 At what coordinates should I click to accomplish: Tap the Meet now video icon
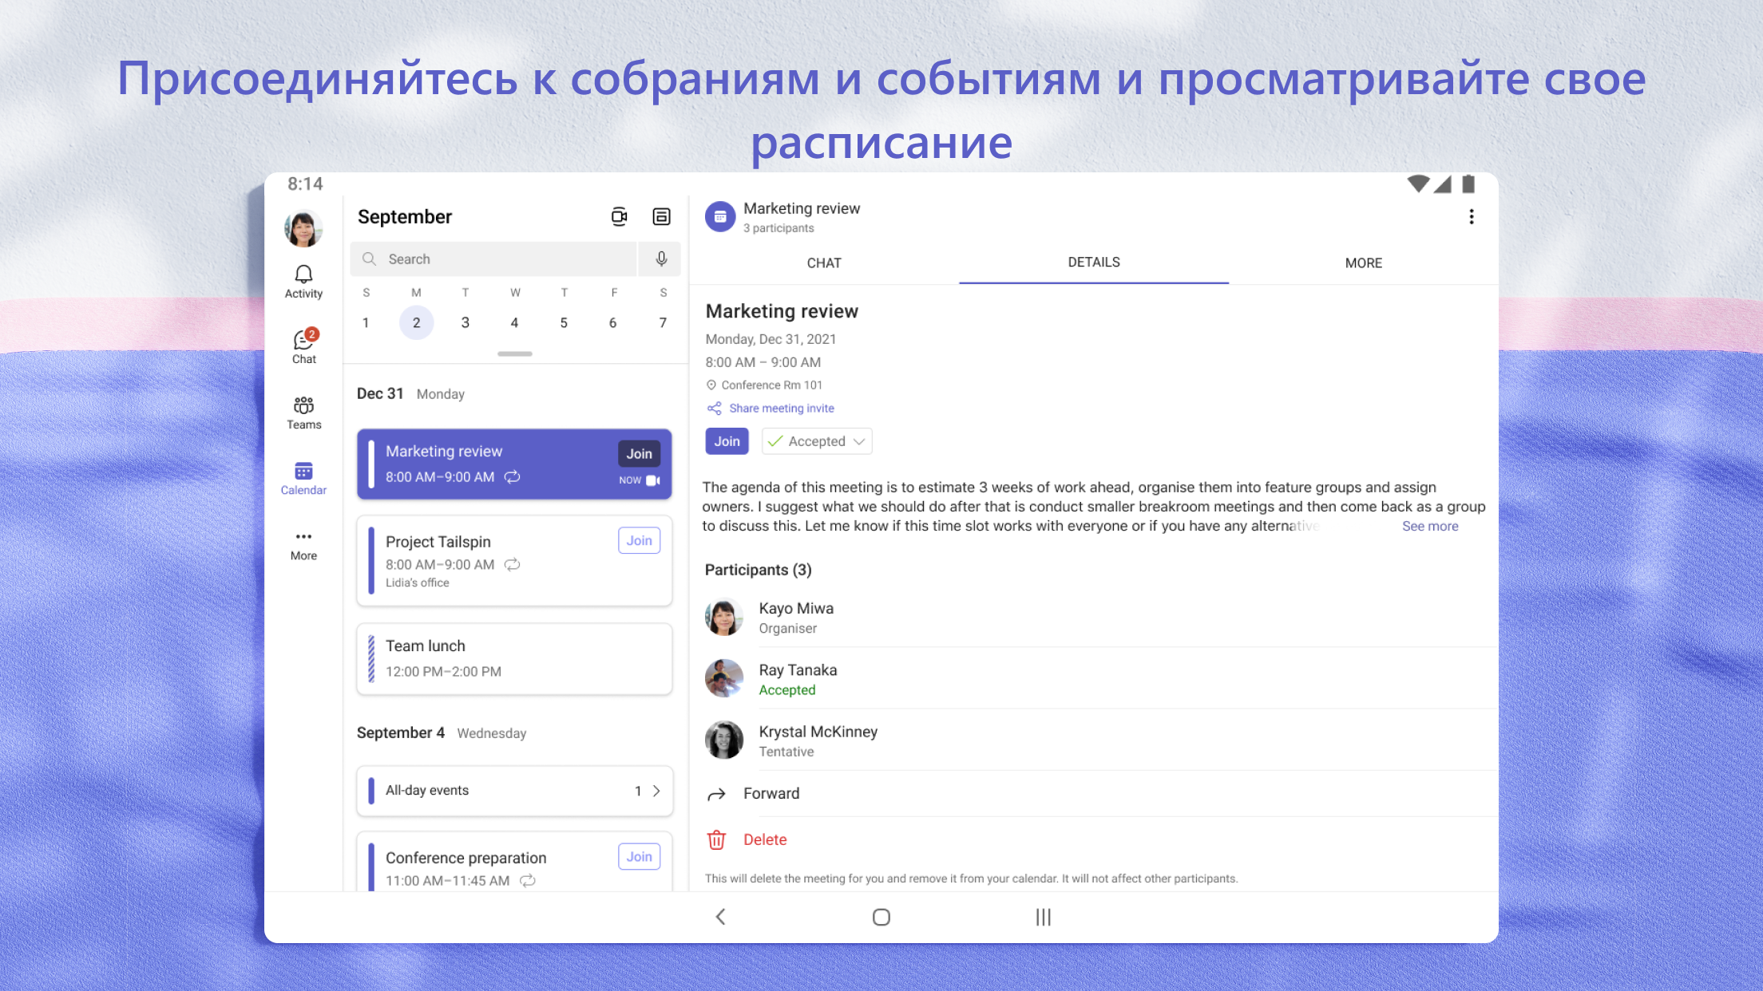(x=619, y=216)
